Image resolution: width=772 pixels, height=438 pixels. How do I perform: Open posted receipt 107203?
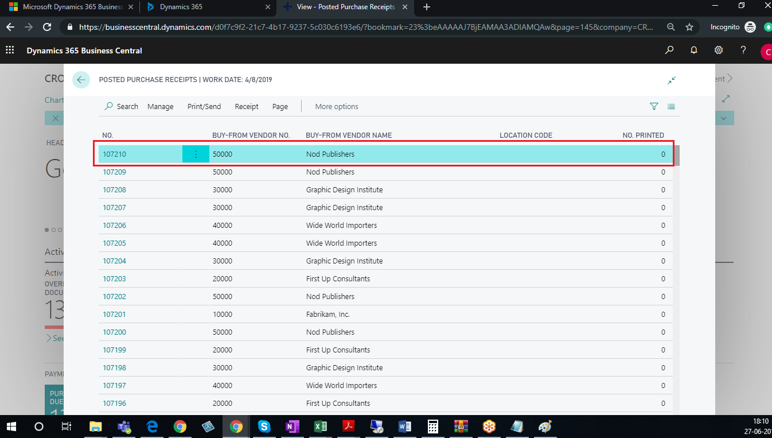(x=114, y=279)
